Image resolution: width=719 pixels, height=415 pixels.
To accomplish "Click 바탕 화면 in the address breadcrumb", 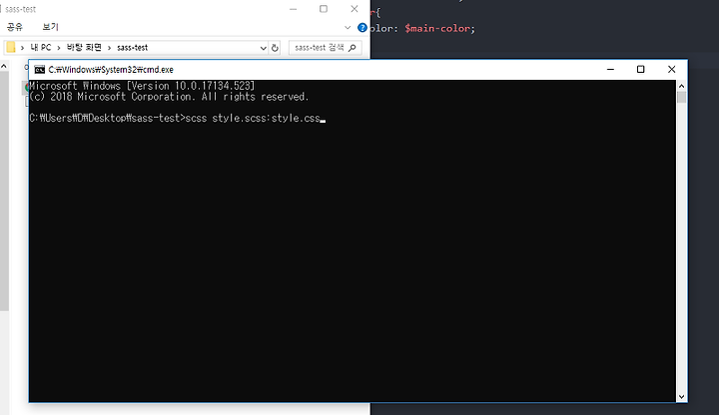I will pyautogui.click(x=84, y=47).
